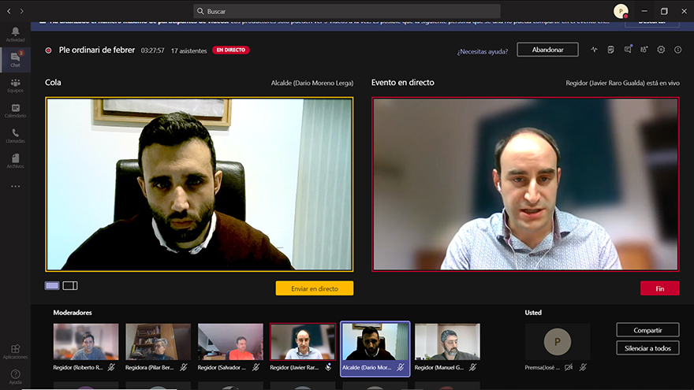
Task: Expand the more apps ellipsis in sidebar
Action: coord(15,187)
